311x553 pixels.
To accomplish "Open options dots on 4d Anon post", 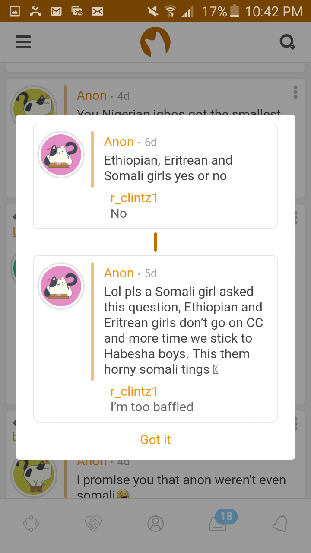I will click(x=295, y=92).
